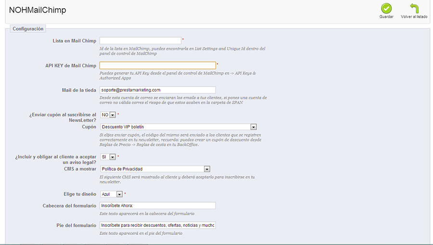The height and width of the screenshot is (245, 433).
Task: Click the text 'Este texto aparecerá en la cabecera del formulario'
Action: [x=147, y=214]
